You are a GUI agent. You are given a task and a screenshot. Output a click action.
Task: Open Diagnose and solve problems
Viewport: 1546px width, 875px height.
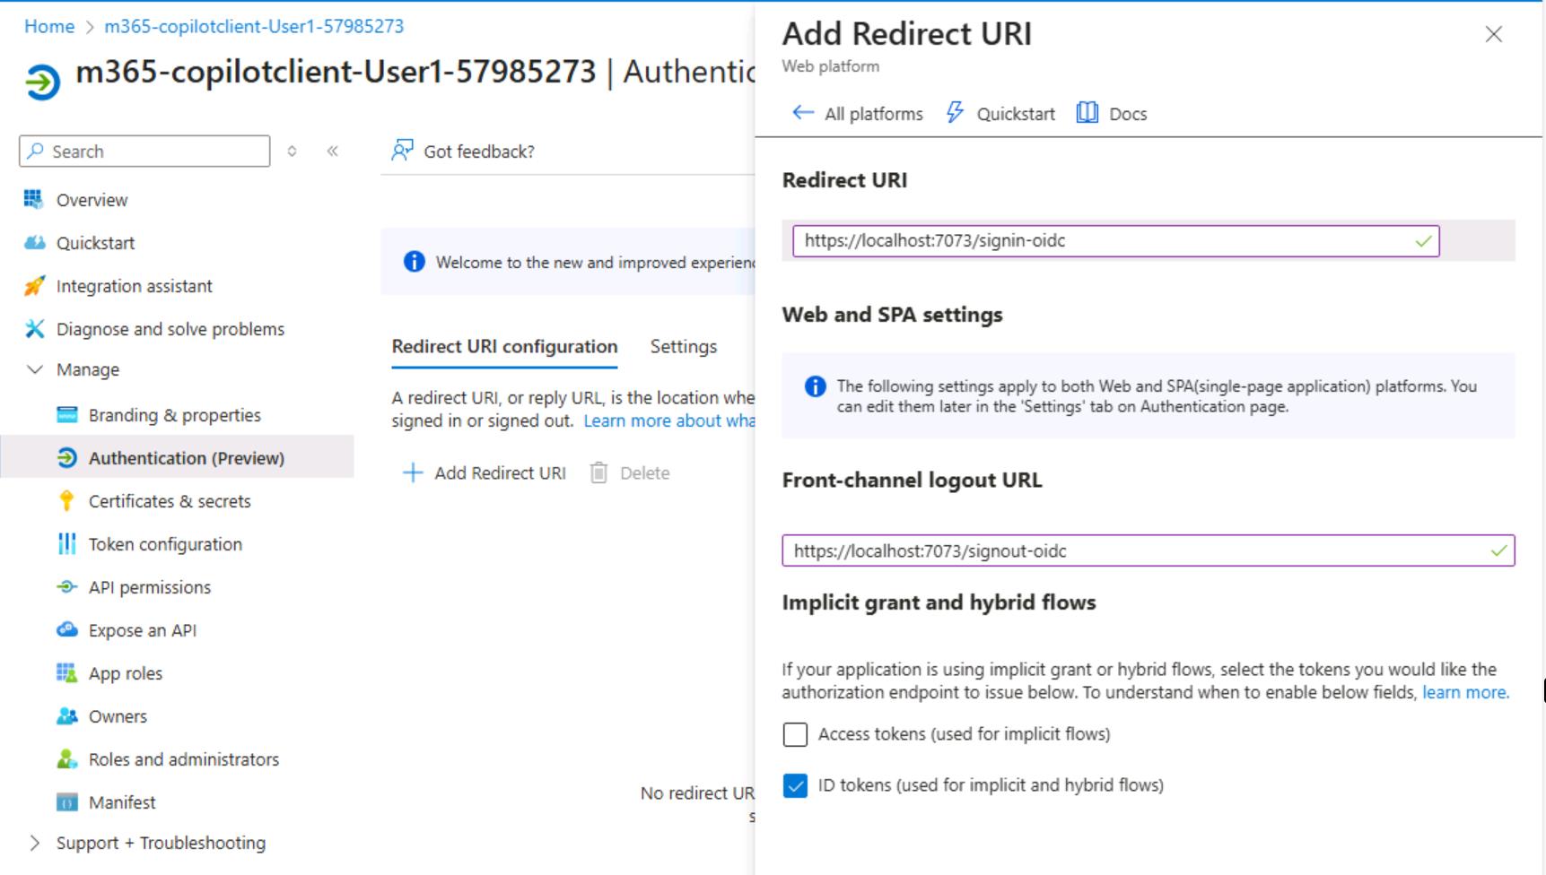pos(170,329)
